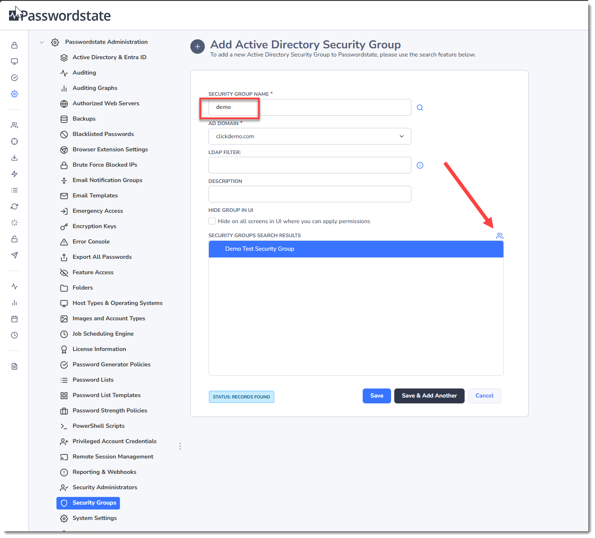Click the padlock icon atop the left icon rail
This screenshot has height=538, width=595.
coord(14,45)
